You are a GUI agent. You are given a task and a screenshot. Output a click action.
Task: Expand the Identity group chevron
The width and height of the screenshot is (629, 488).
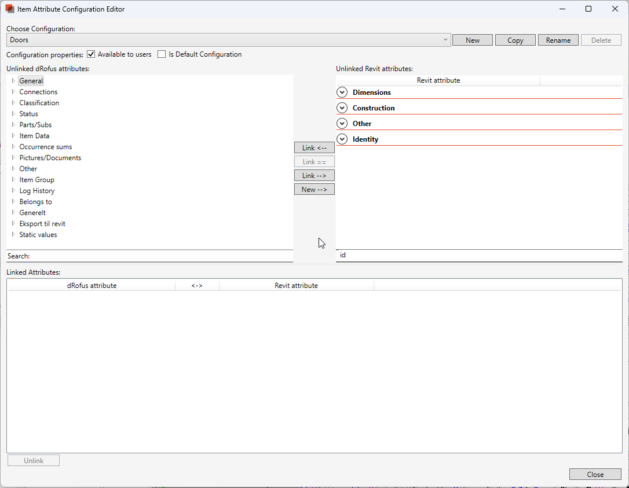coord(342,139)
